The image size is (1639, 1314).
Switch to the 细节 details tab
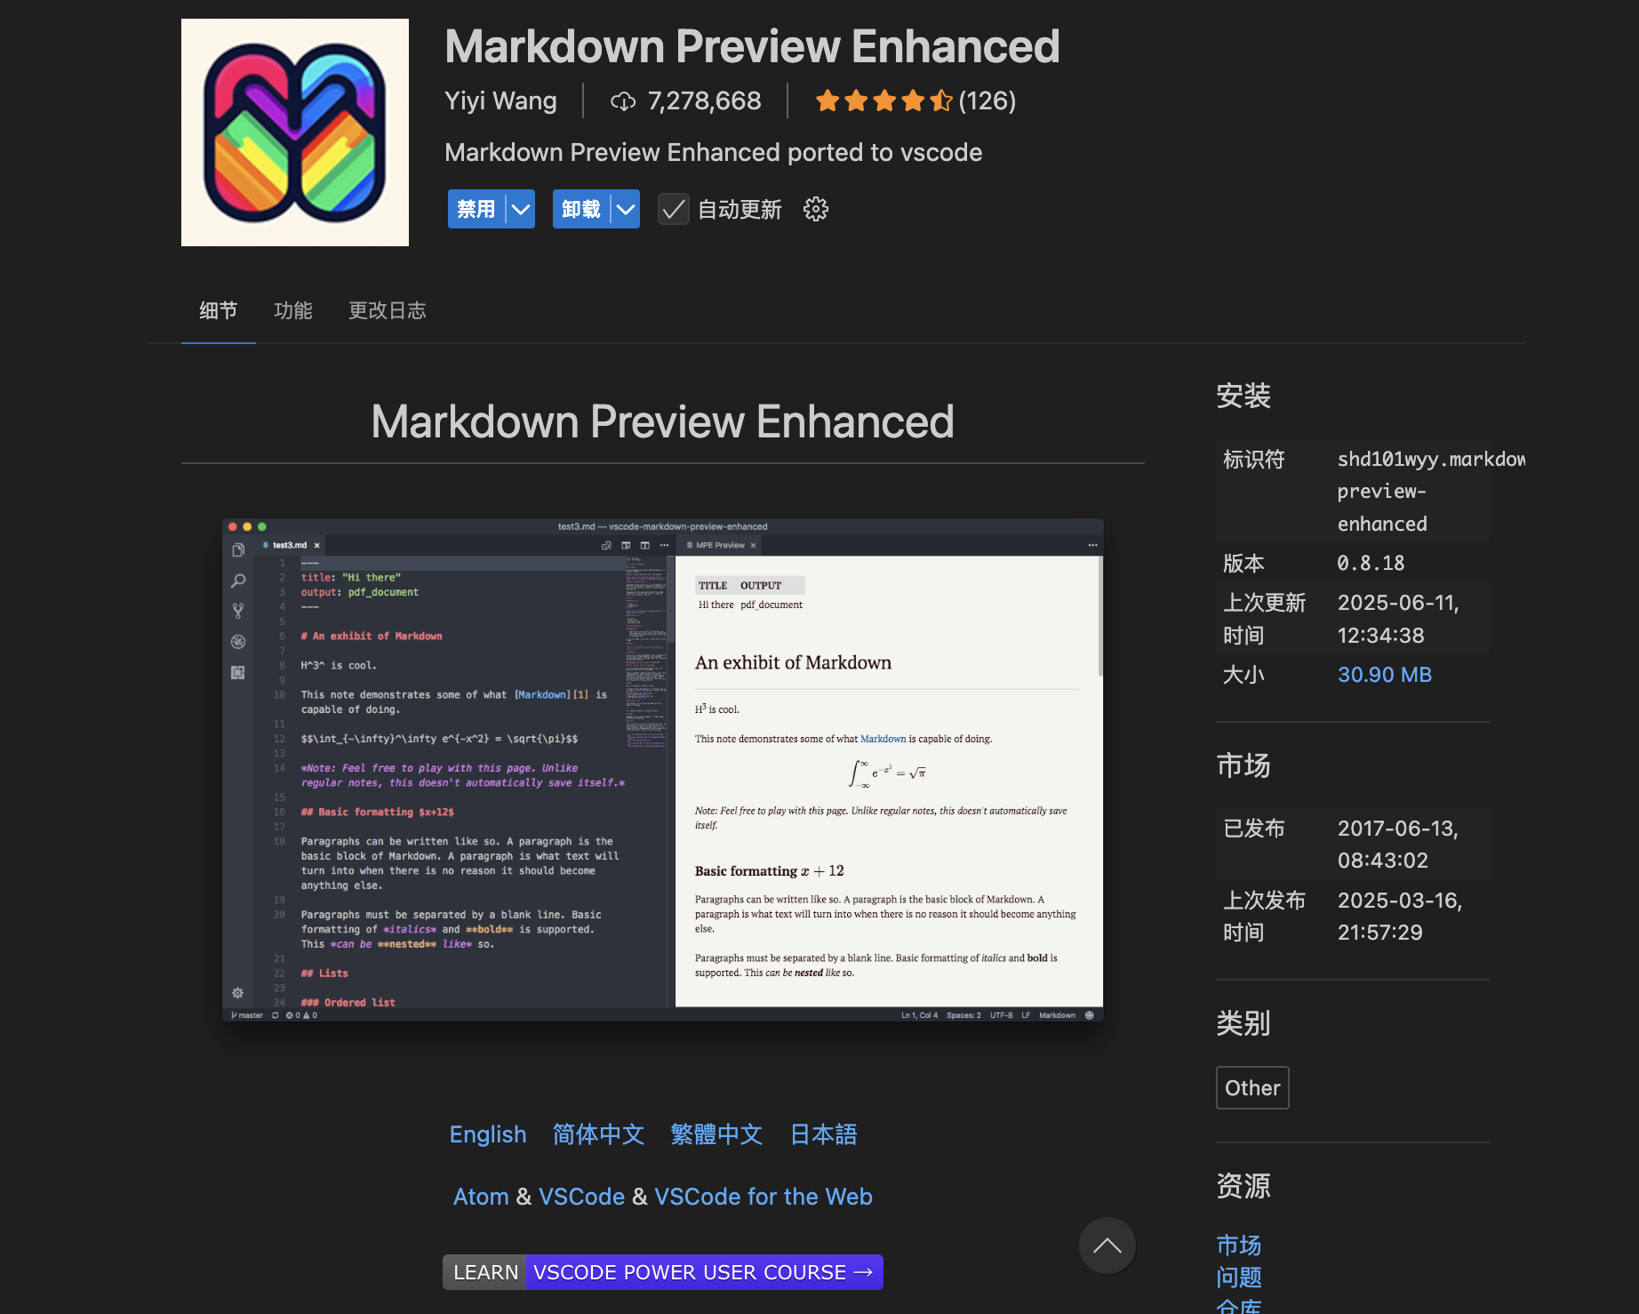[x=219, y=310]
